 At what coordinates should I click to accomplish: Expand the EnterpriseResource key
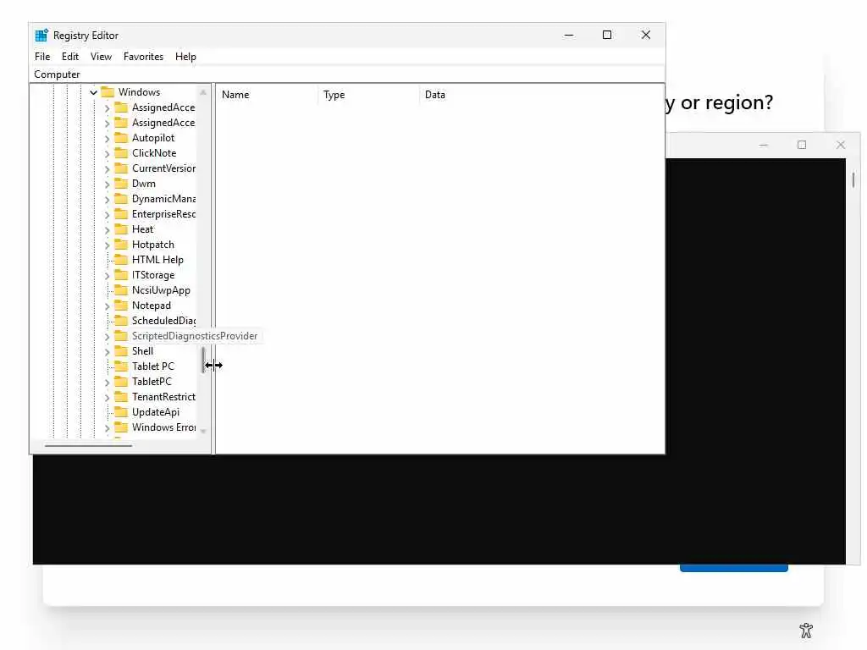108,214
